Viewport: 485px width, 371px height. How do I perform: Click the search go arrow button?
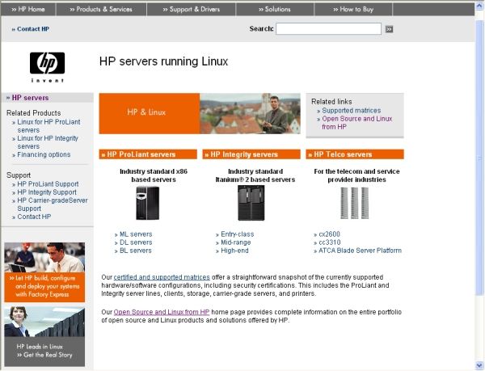[389, 29]
